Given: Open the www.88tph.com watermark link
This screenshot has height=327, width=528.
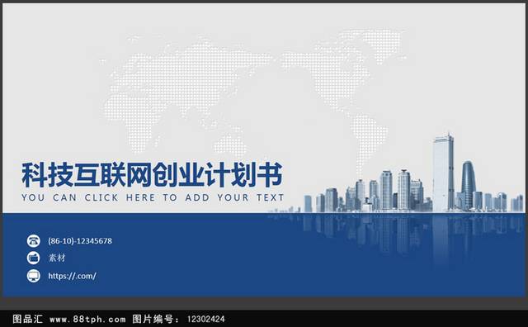Looking at the screenshot, I should (x=87, y=319).
